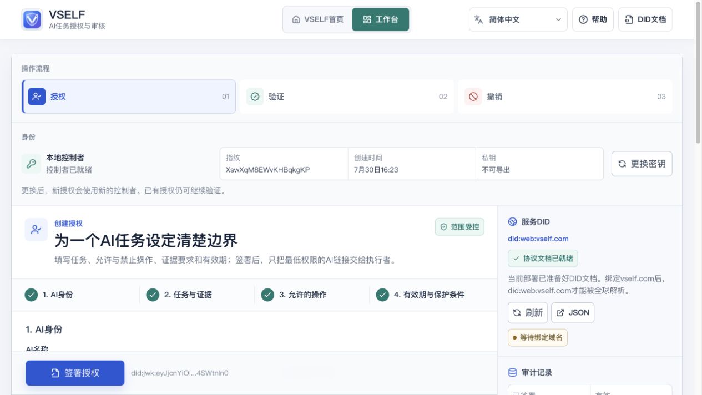
Task: Click the key icon beside 本地控制者
Action: [x=31, y=164]
